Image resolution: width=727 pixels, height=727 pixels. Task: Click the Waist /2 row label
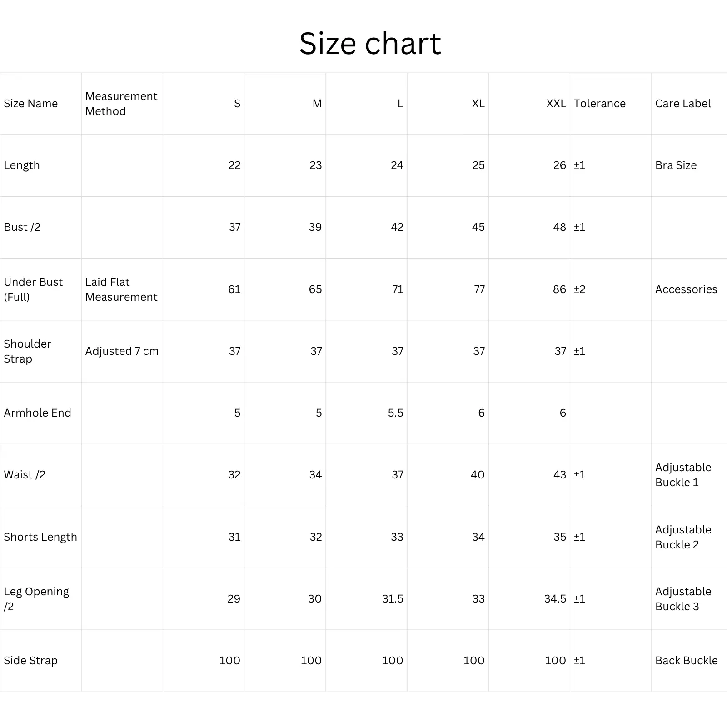25,475
